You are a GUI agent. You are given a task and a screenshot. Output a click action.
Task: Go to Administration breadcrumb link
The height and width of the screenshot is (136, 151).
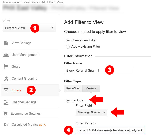(12, 2)
